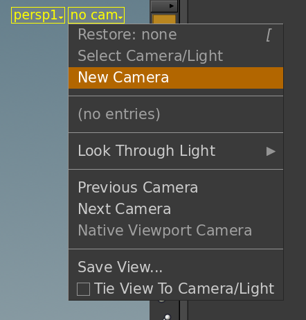Open the Save View... dialog
Image resolution: width=306 pixels, height=320 pixels.
[176, 267]
